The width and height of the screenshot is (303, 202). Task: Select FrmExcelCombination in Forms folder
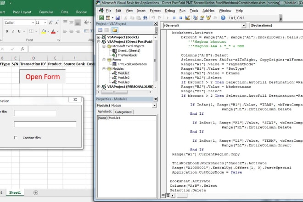[x=132, y=64]
